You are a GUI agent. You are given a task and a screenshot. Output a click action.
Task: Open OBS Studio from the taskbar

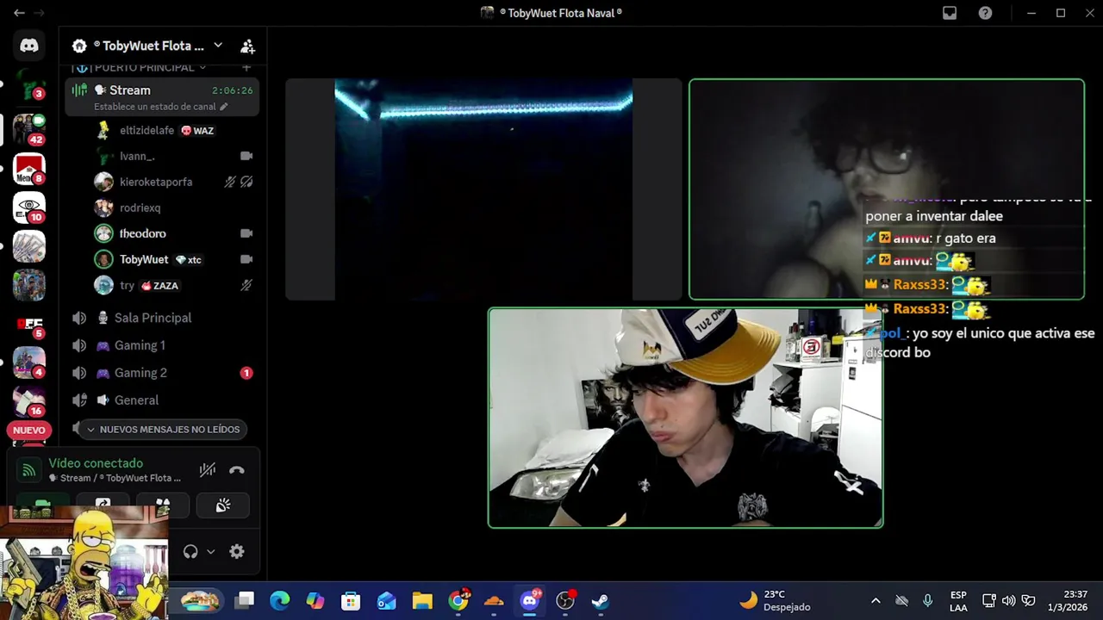click(x=565, y=600)
